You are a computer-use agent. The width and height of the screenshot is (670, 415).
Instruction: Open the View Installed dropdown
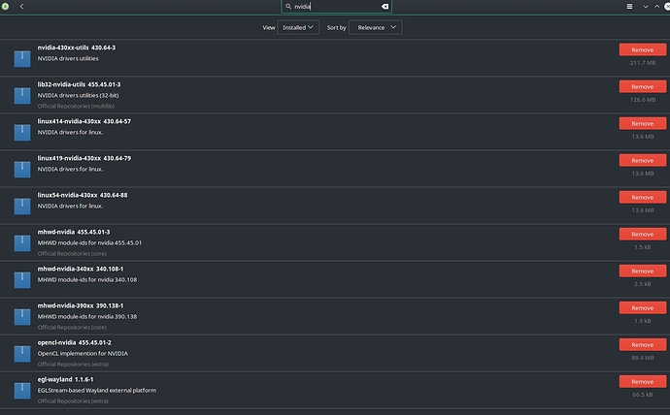(x=298, y=27)
